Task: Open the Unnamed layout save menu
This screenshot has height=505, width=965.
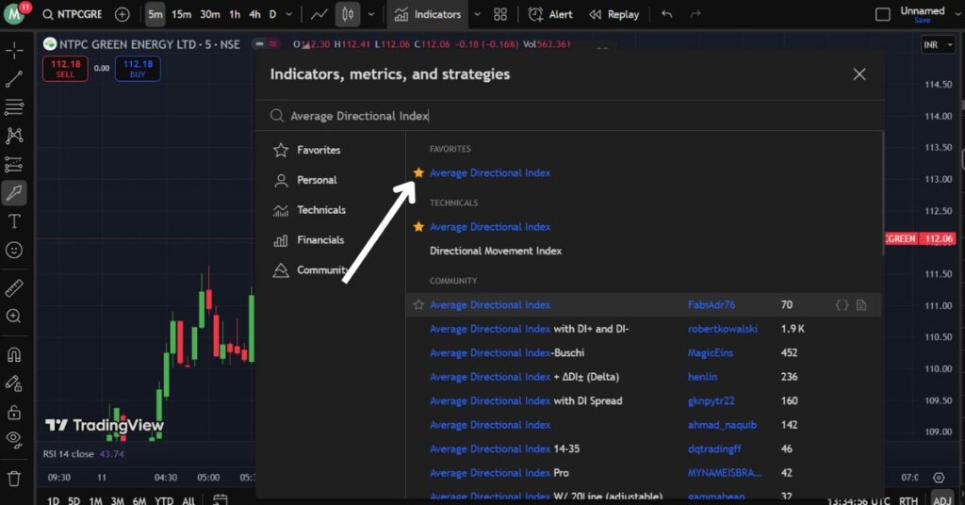Action: 922,14
